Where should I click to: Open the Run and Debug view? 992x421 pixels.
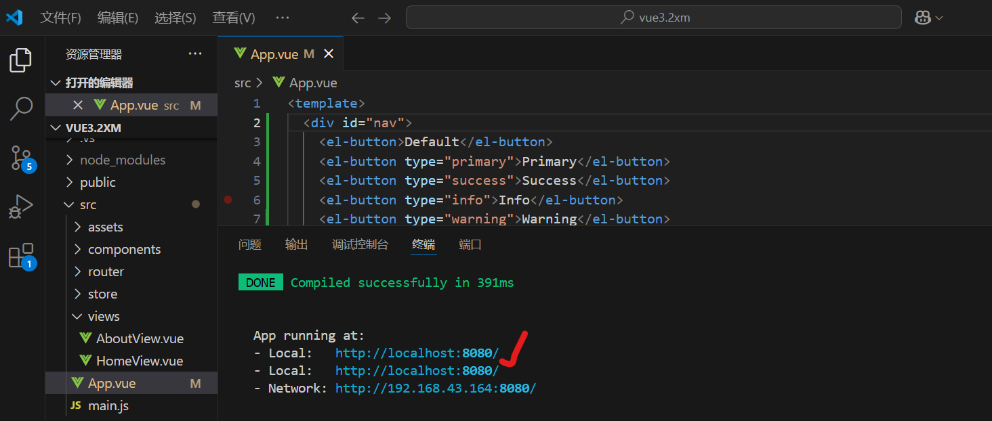pos(20,208)
